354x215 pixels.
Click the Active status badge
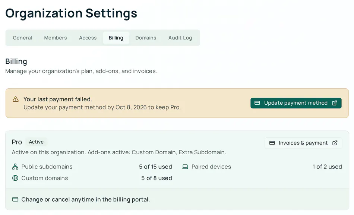pyautogui.click(x=36, y=142)
